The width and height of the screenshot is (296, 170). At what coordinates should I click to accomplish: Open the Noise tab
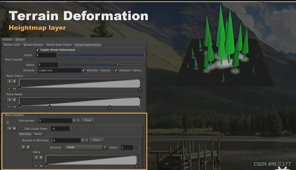[38, 134]
